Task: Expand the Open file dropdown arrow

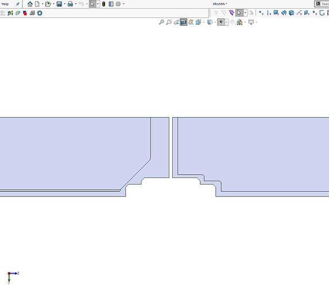Action: click(53, 4)
